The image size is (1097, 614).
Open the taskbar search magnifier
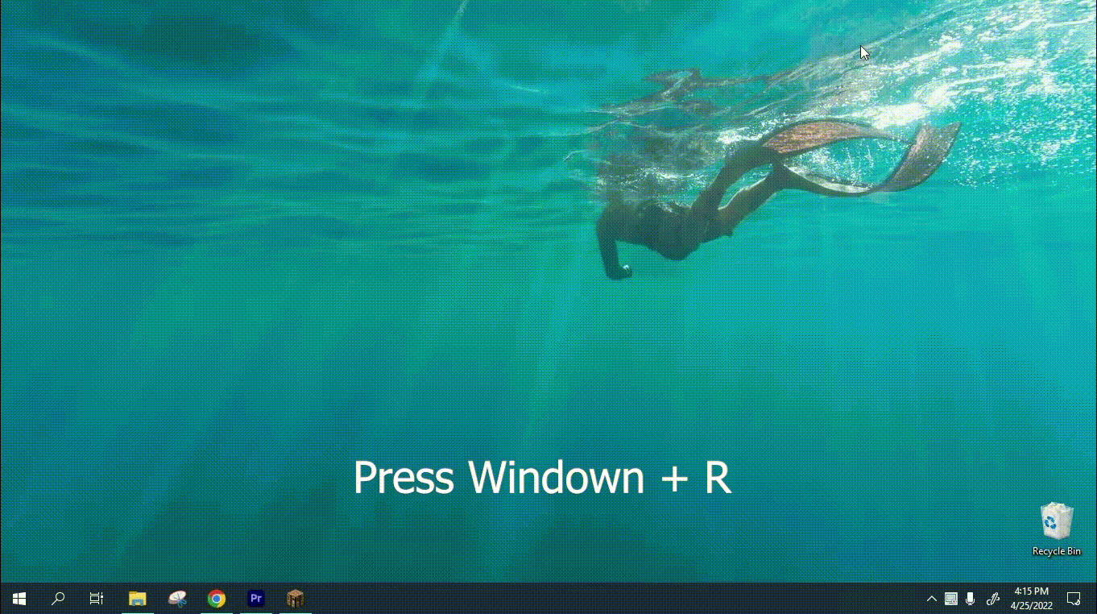click(58, 599)
